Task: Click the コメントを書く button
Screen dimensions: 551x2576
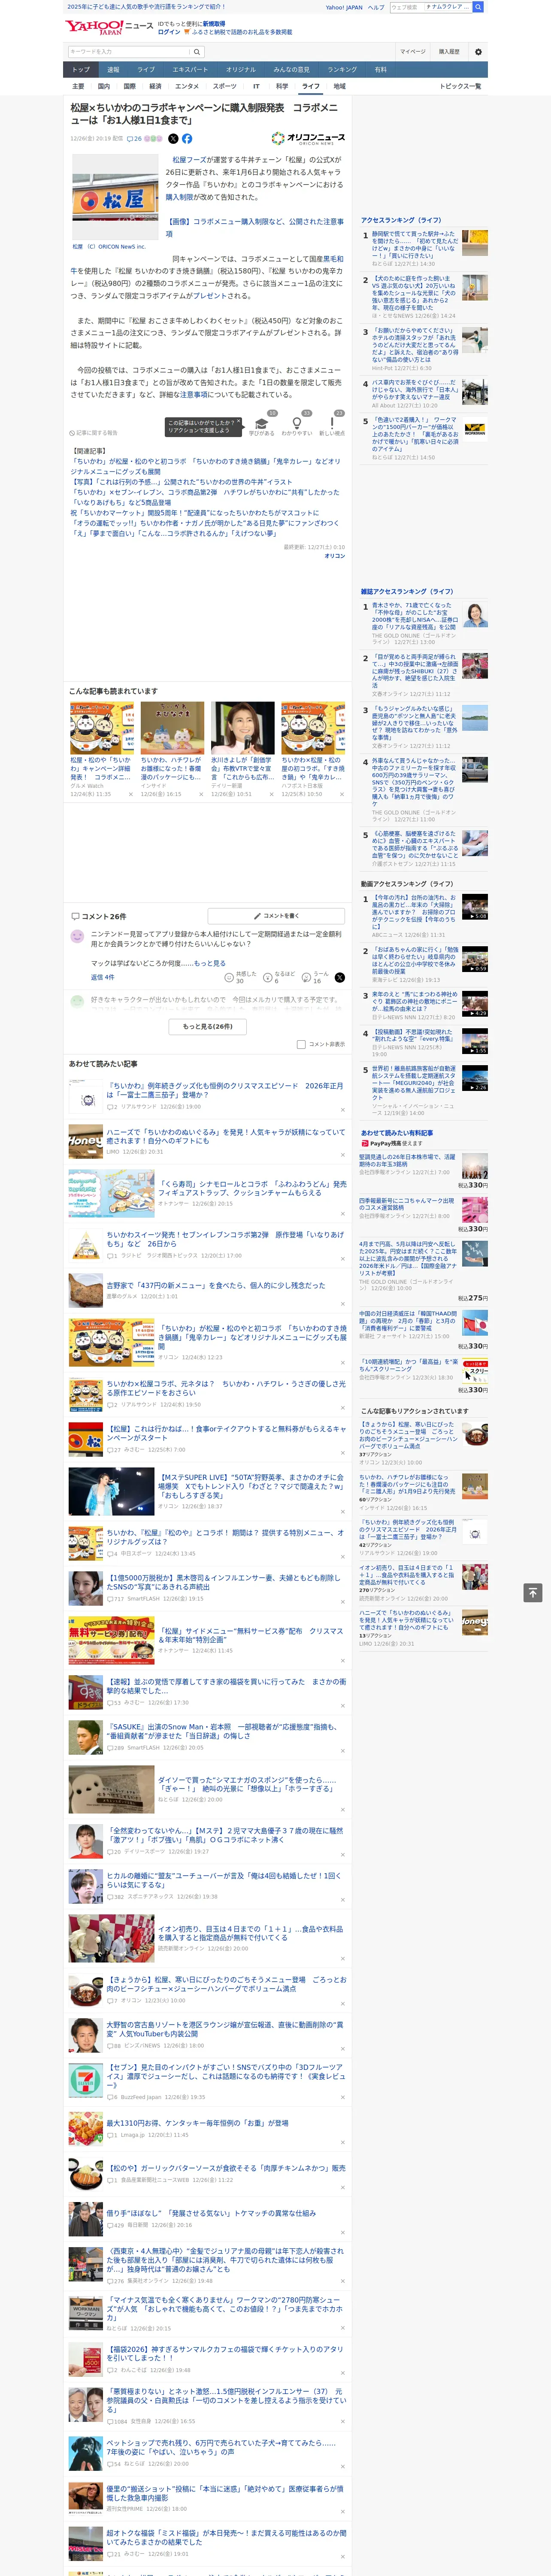Action: click(275, 916)
